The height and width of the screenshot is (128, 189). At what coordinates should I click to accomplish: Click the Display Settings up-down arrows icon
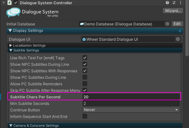click(x=180, y=31)
